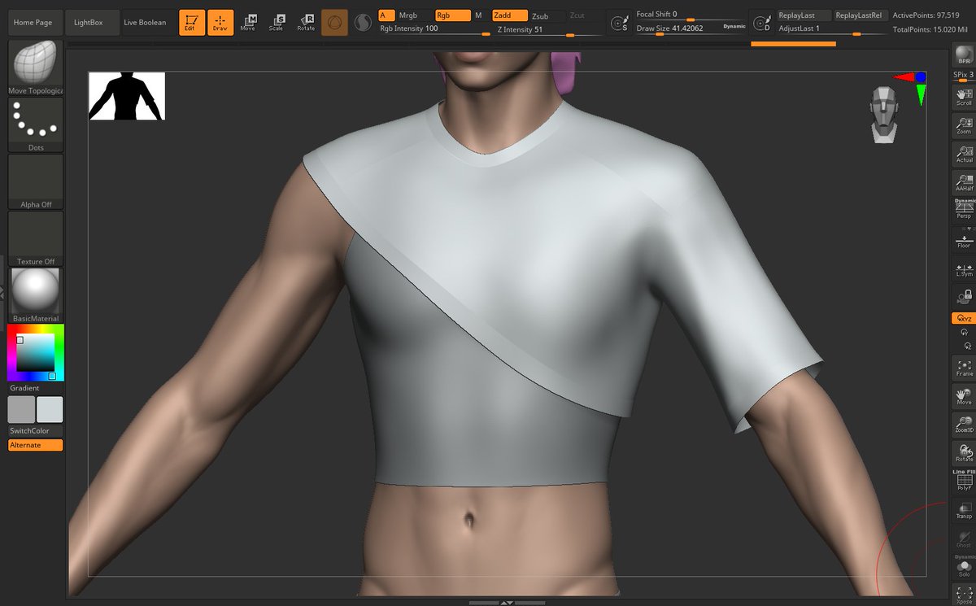Open the BasicMaterial picker
The width and height of the screenshot is (976, 606).
(x=36, y=294)
